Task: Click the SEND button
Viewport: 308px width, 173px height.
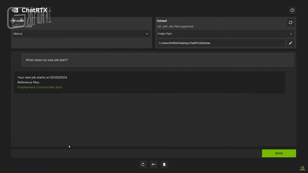Action: pos(279,153)
